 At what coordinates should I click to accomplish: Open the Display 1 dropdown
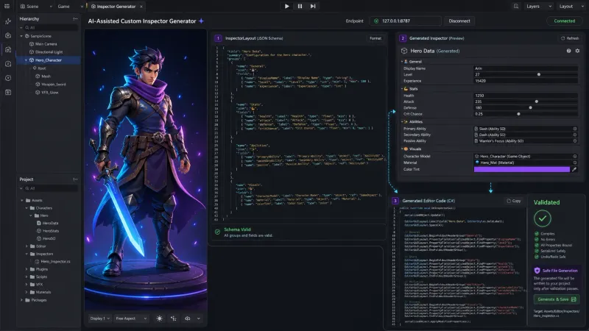pyautogui.click(x=99, y=318)
